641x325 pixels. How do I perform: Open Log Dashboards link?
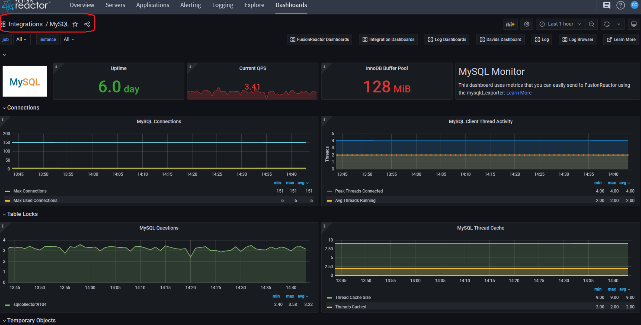pyautogui.click(x=447, y=39)
